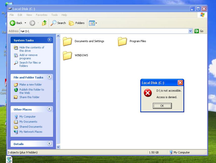Go up one folder level
This screenshot has width=216, height=163.
click(x=44, y=23)
